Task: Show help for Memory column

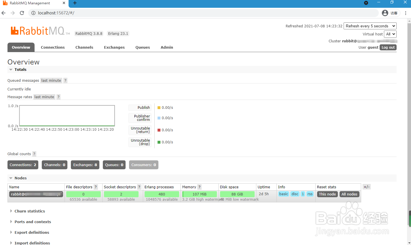Action: click(200, 187)
